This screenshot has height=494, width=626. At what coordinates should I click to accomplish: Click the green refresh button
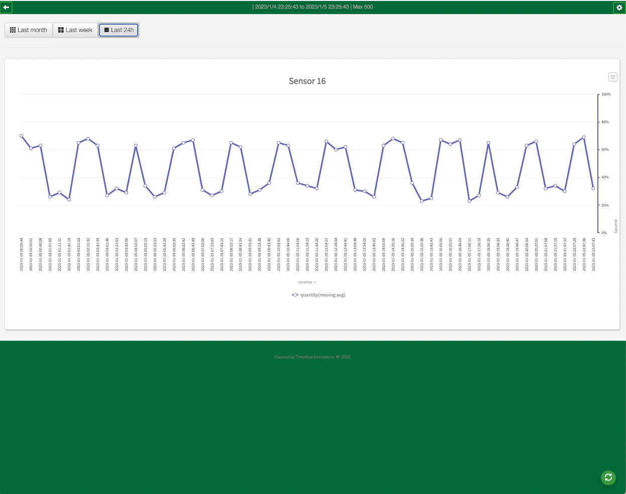click(608, 477)
